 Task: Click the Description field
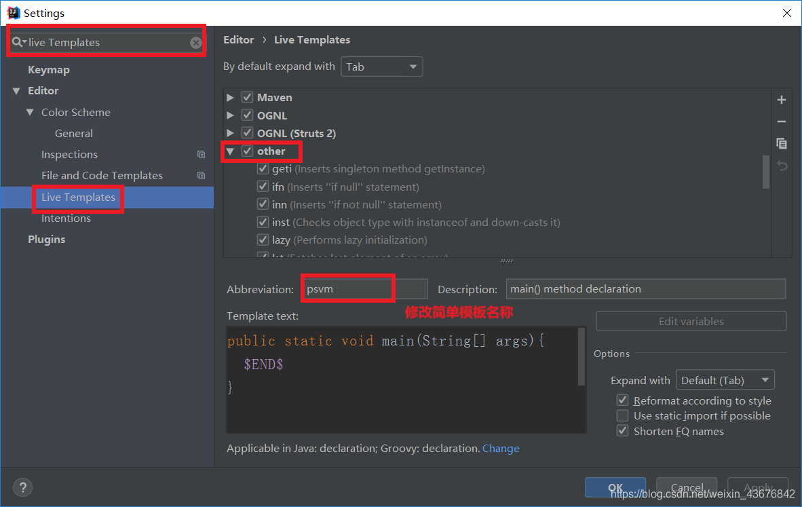click(645, 289)
